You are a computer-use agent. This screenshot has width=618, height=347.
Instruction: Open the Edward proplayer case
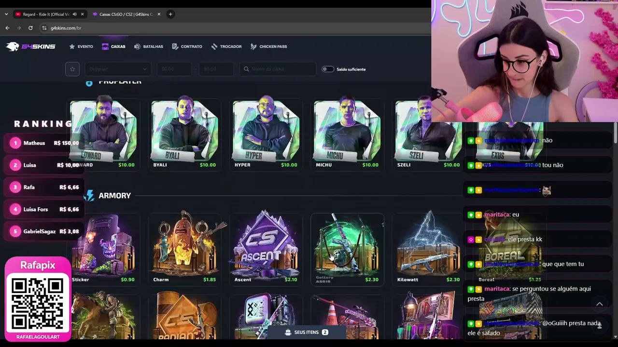[x=103, y=133]
